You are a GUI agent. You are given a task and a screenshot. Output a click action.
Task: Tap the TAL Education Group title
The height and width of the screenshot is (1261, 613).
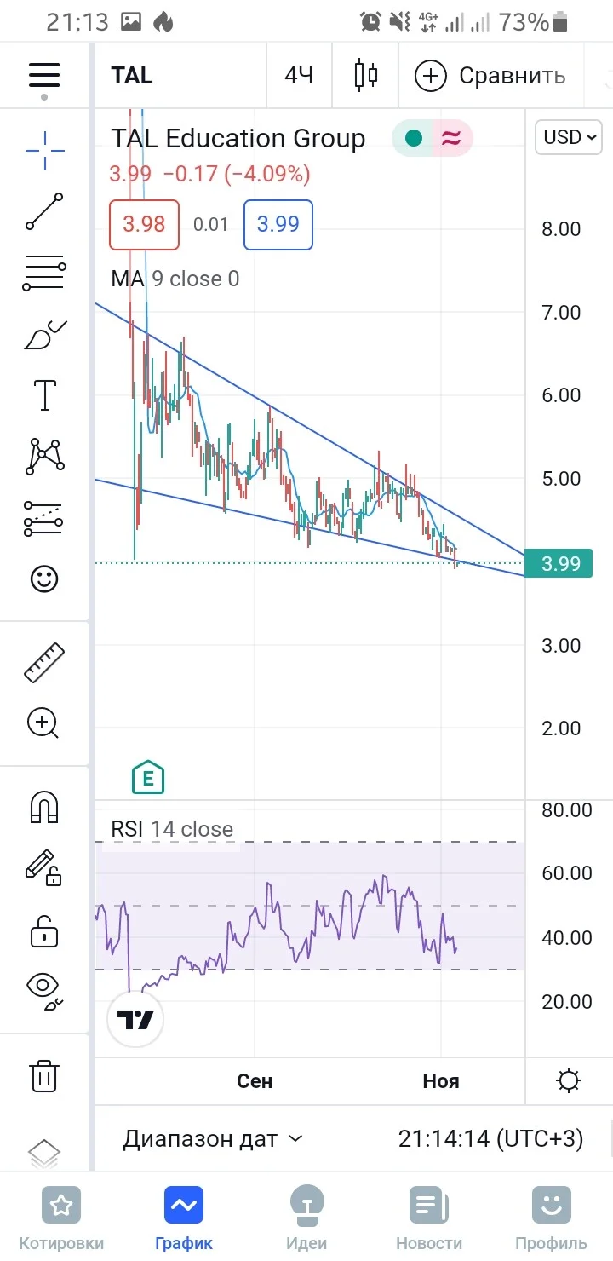click(238, 138)
